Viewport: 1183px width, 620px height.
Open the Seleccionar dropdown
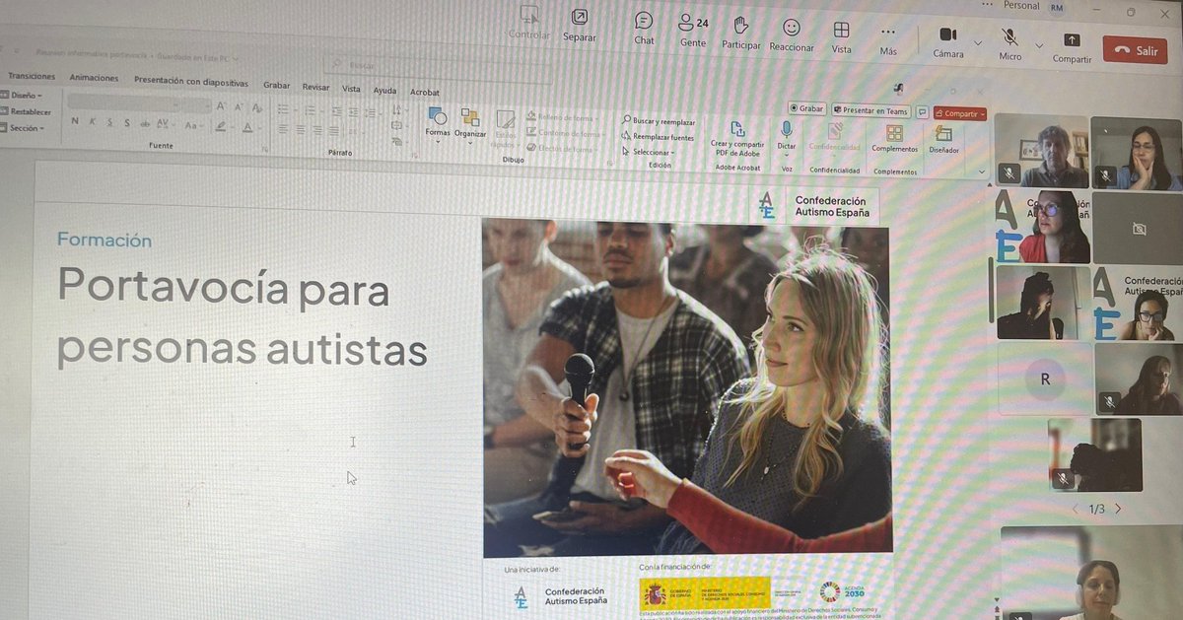pyautogui.click(x=649, y=153)
